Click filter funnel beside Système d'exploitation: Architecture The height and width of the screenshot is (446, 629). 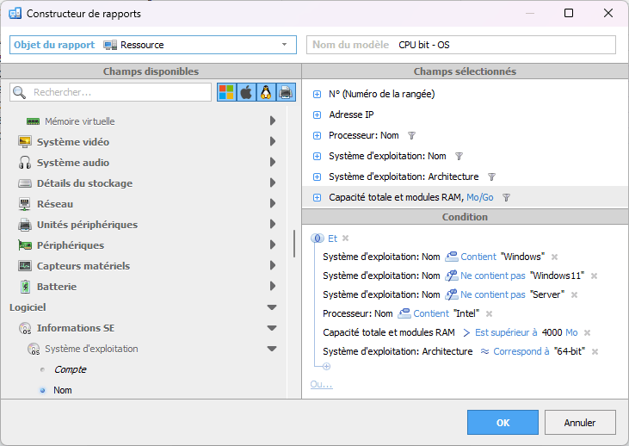pyautogui.click(x=491, y=177)
